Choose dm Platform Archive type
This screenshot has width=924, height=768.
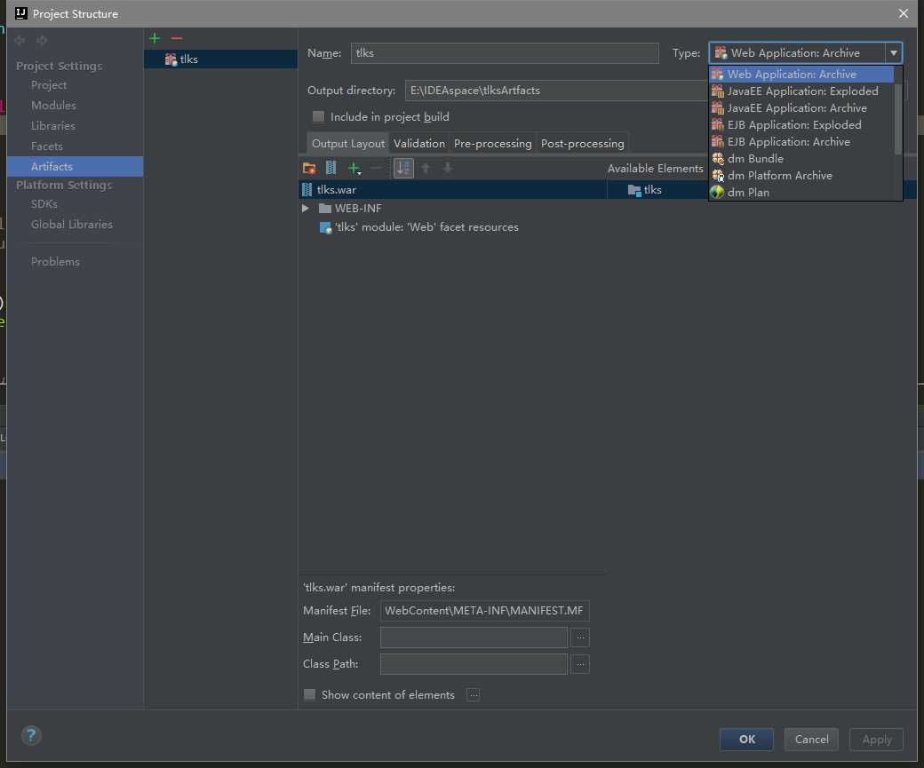pos(801,176)
